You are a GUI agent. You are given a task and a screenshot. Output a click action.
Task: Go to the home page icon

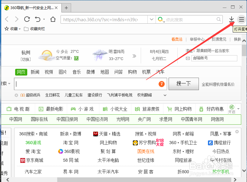53,19
